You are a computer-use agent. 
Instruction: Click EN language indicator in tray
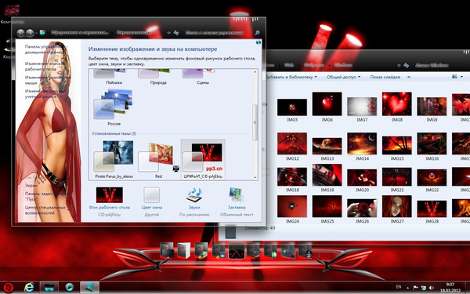(399, 287)
